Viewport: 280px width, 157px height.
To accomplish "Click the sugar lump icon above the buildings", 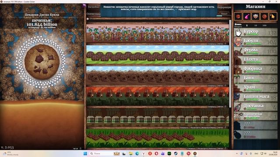I will coord(87,19).
